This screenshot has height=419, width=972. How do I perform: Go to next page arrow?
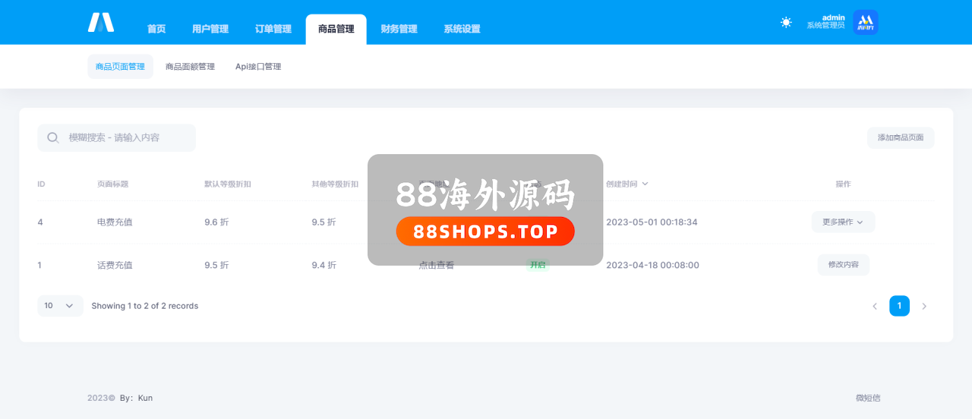tap(924, 307)
